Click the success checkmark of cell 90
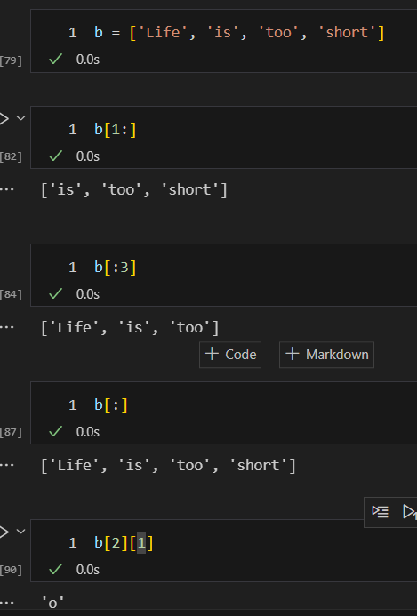 point(56,569)
